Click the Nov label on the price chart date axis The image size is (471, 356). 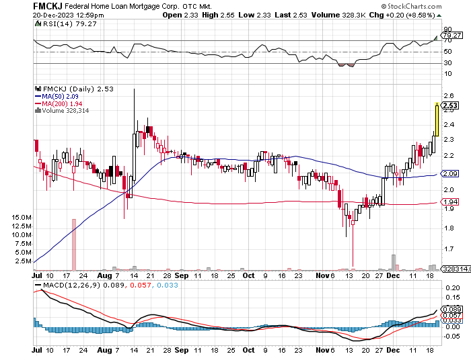pyautogui.click(x=322, y=275)
